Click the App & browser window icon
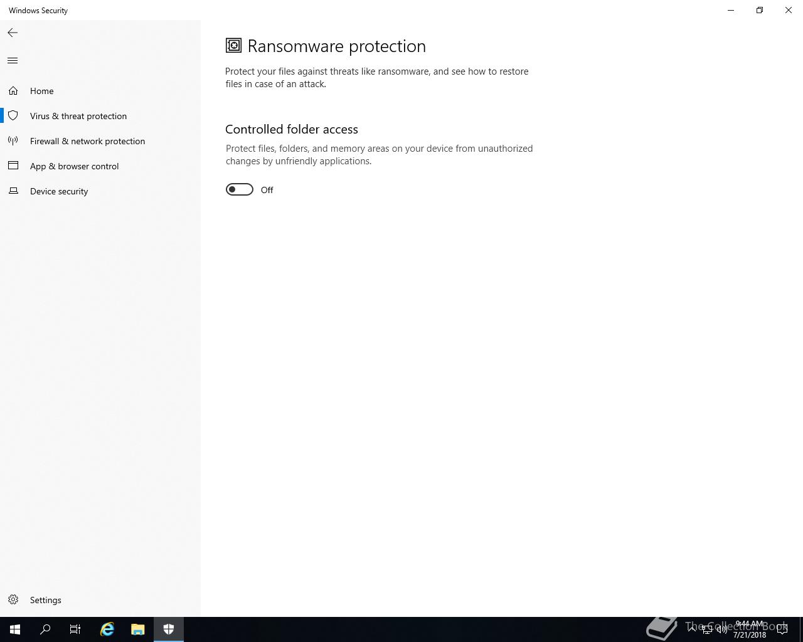Image resolution: width=803 pixels, height=642 pixels. (x=13, y=166)
